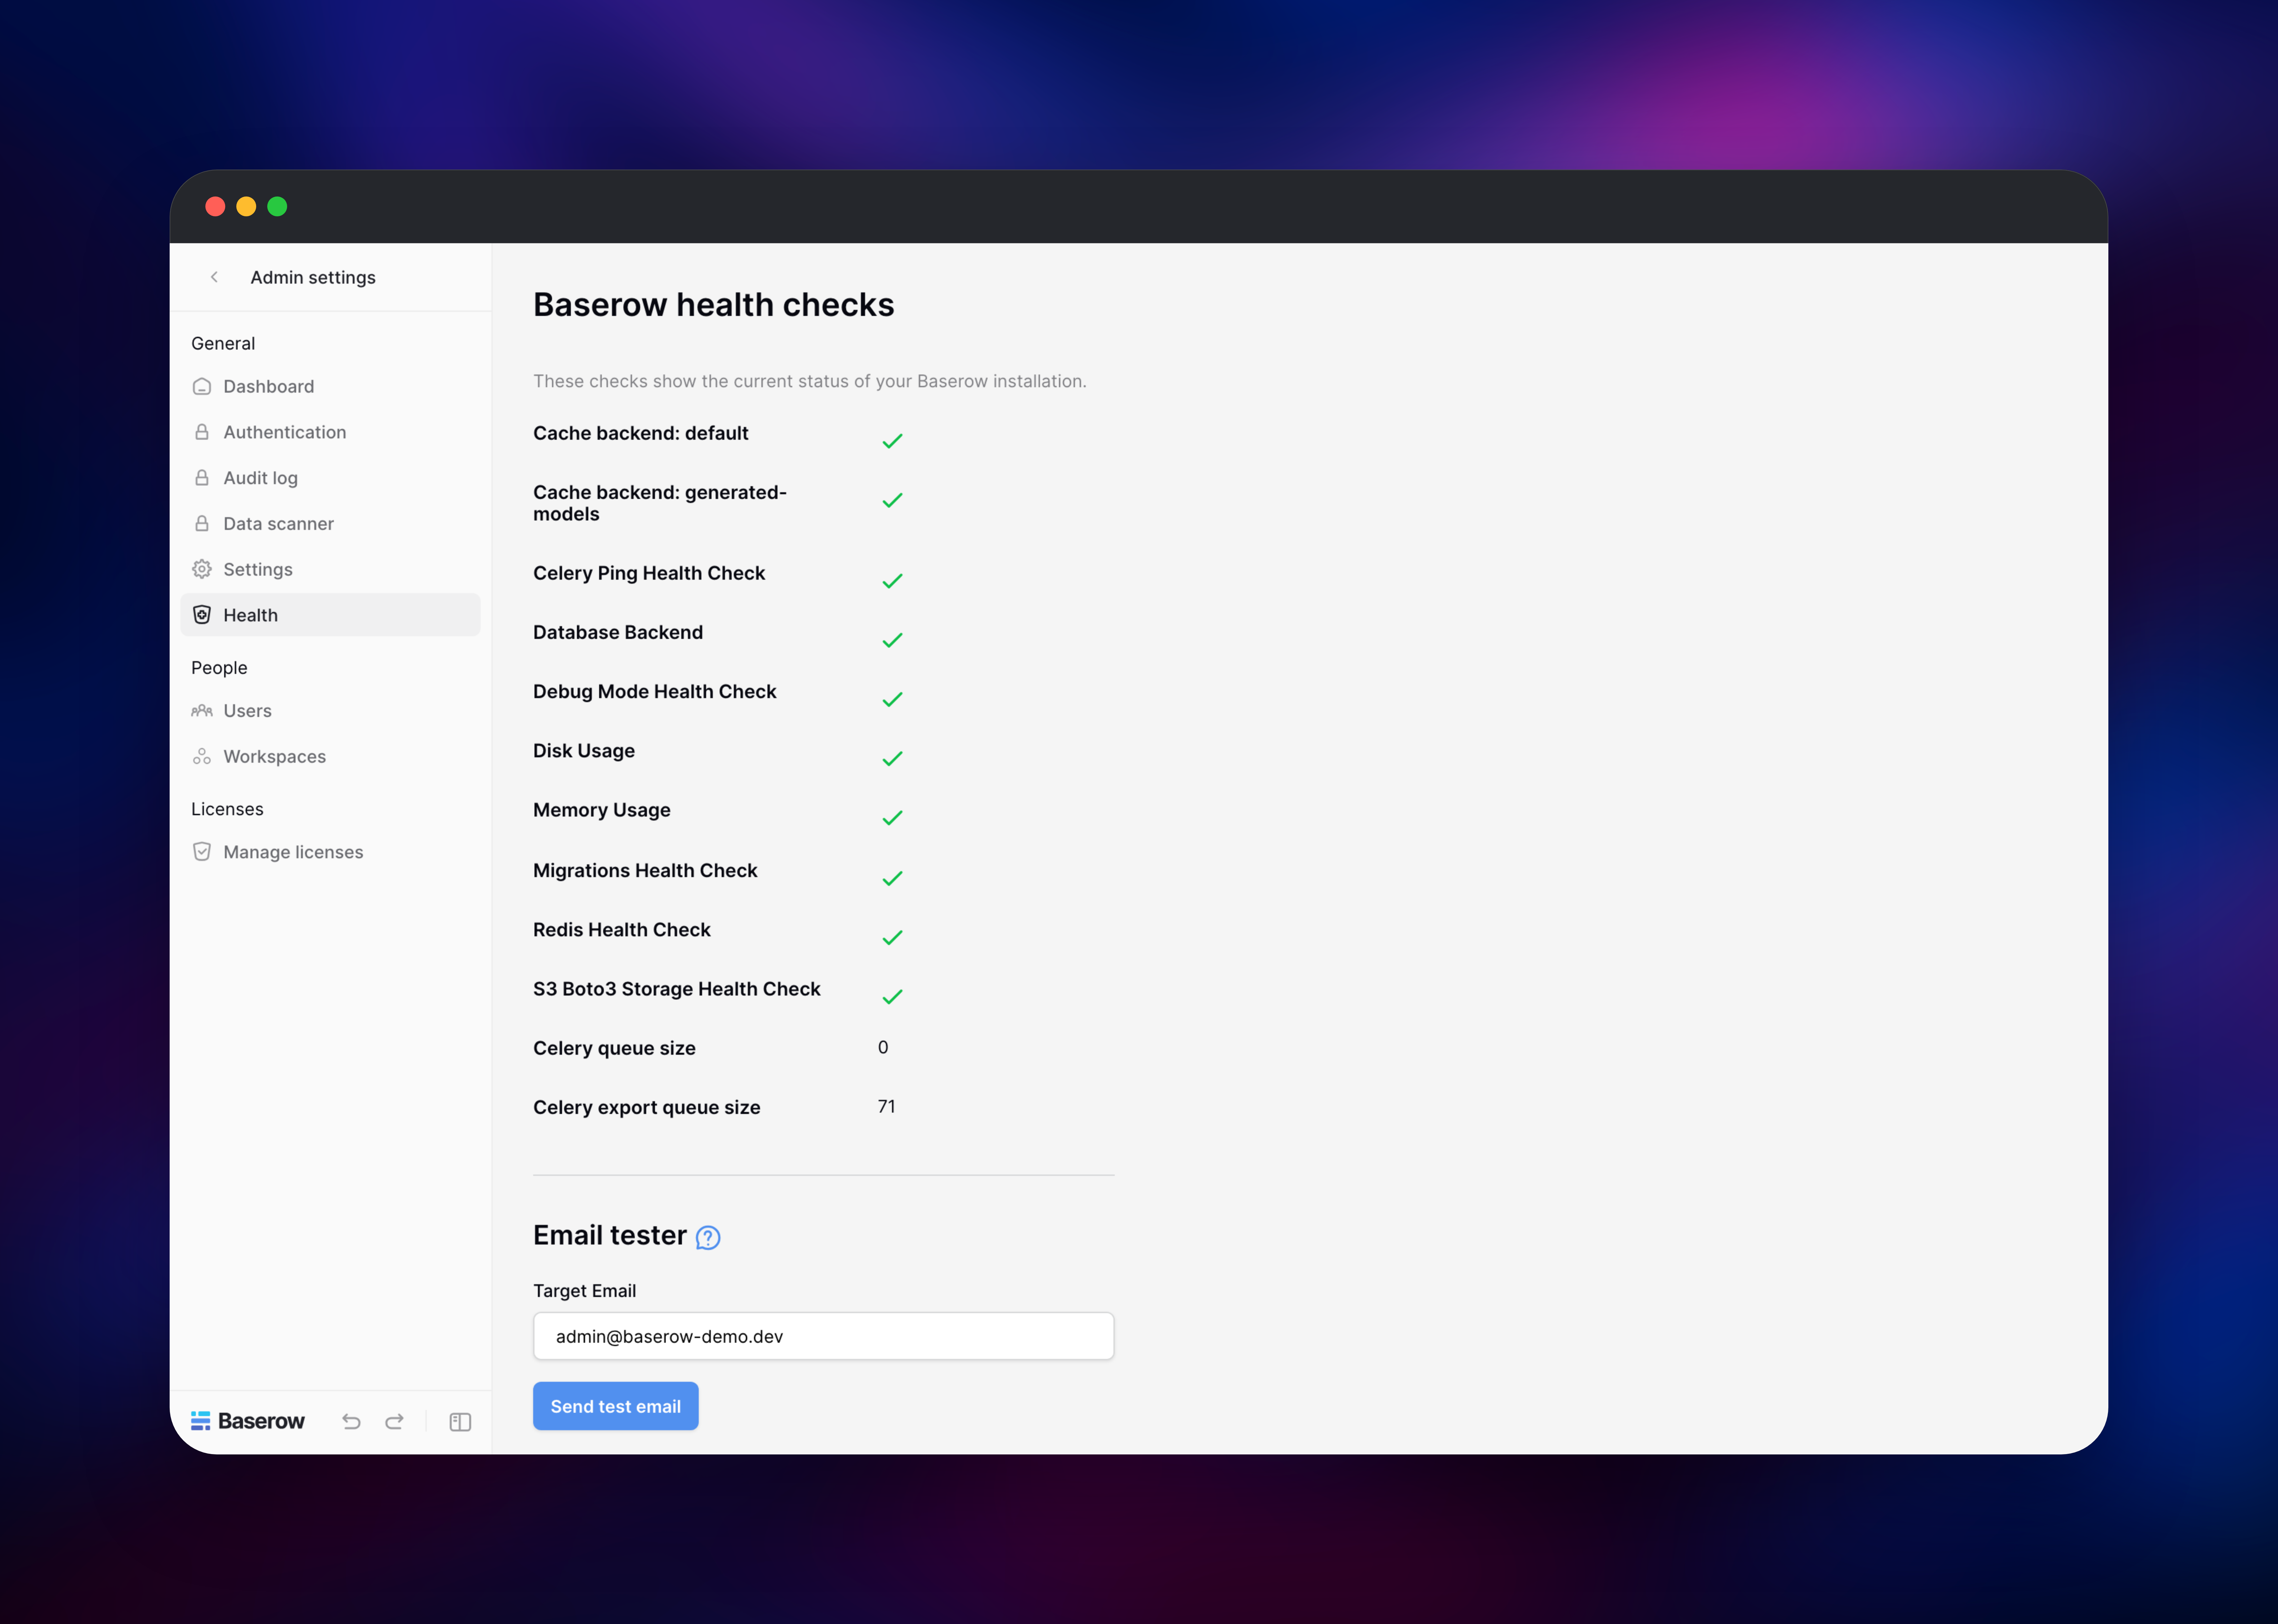Screen dimensions: 2278x1624
Task: Click the gear icon beside Settings
Action: coord(202,569)
